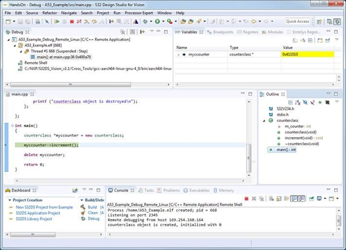Expand the myccounter variable row
Viewport: 346px width, 250px height.
tap(178, 54)
